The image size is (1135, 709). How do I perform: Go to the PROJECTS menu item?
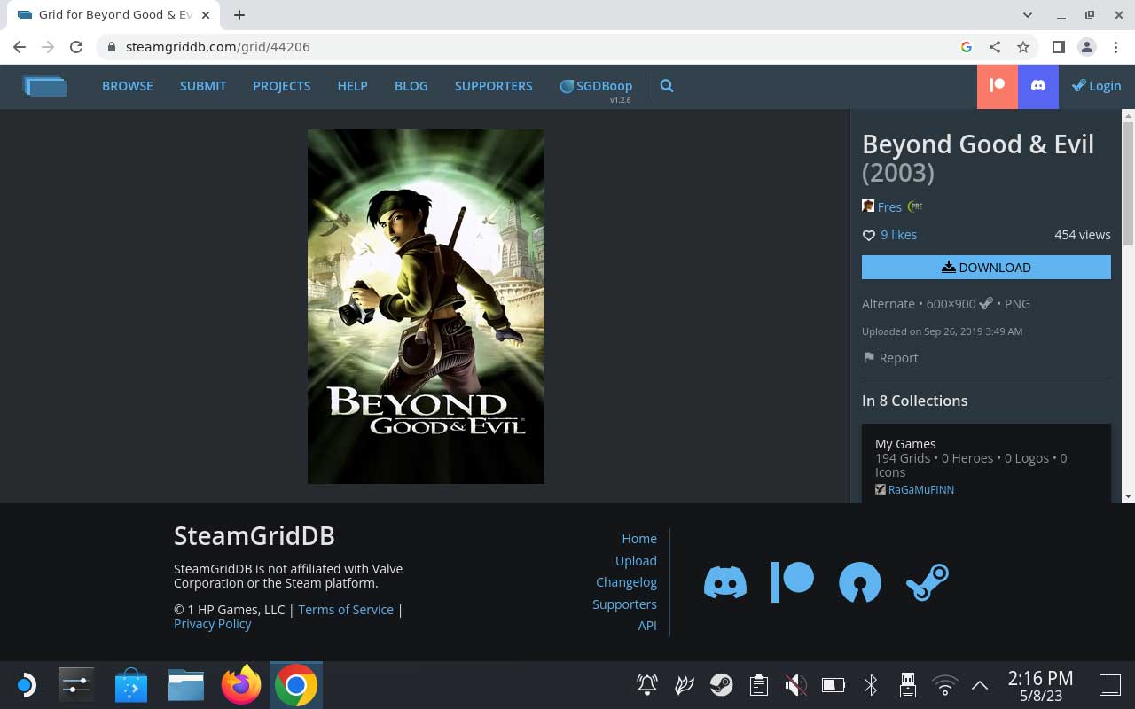[282, 86]
